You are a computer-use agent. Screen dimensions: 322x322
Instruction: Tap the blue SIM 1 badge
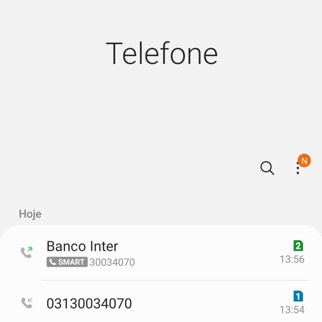pyautogui.click(x=298, y=296)
